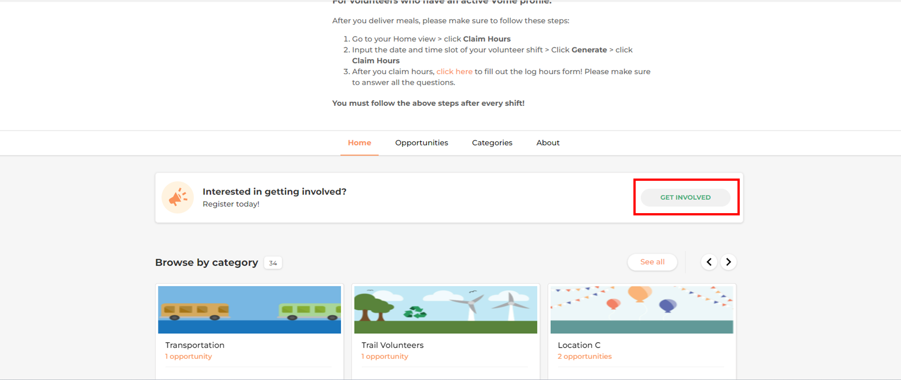Switch to the Opportunities tab
Viewport: 901px width, 380px height.
[x=422, y=143]
